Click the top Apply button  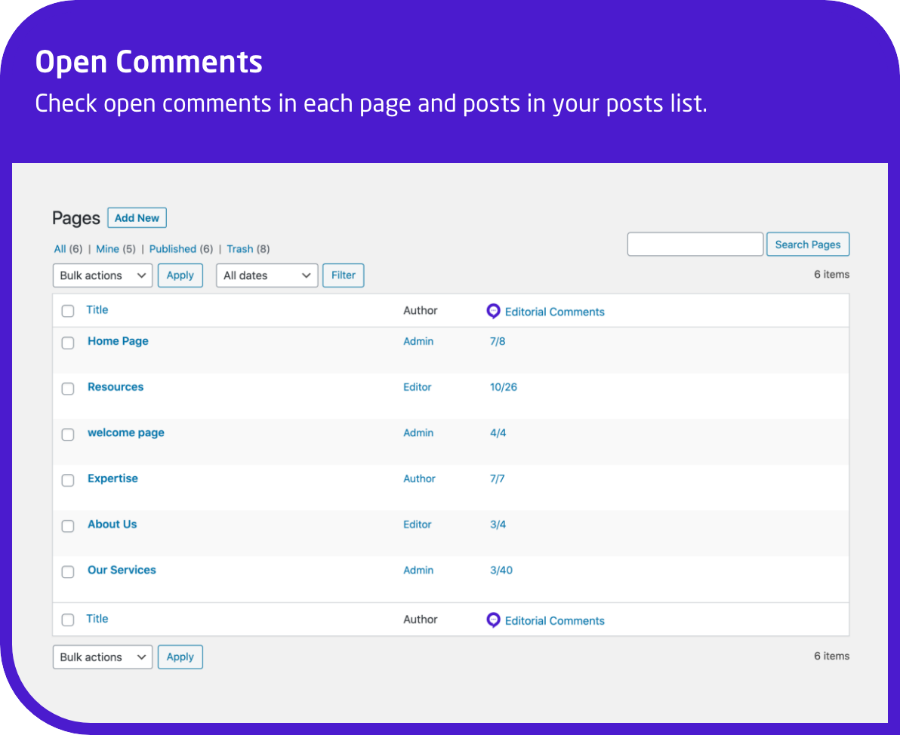tap(180, 275)
